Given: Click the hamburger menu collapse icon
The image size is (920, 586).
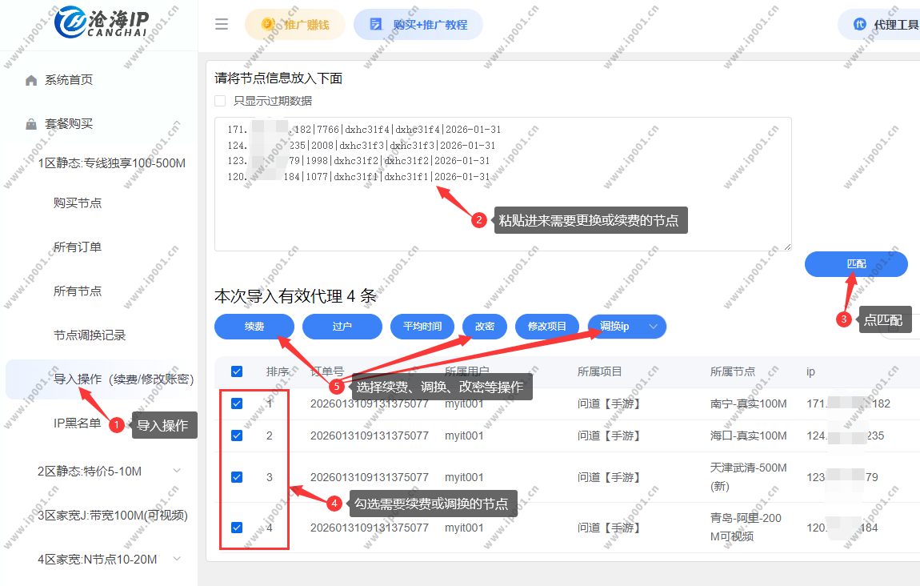Looking at the screenshot, I should click(x=222, y=24).
